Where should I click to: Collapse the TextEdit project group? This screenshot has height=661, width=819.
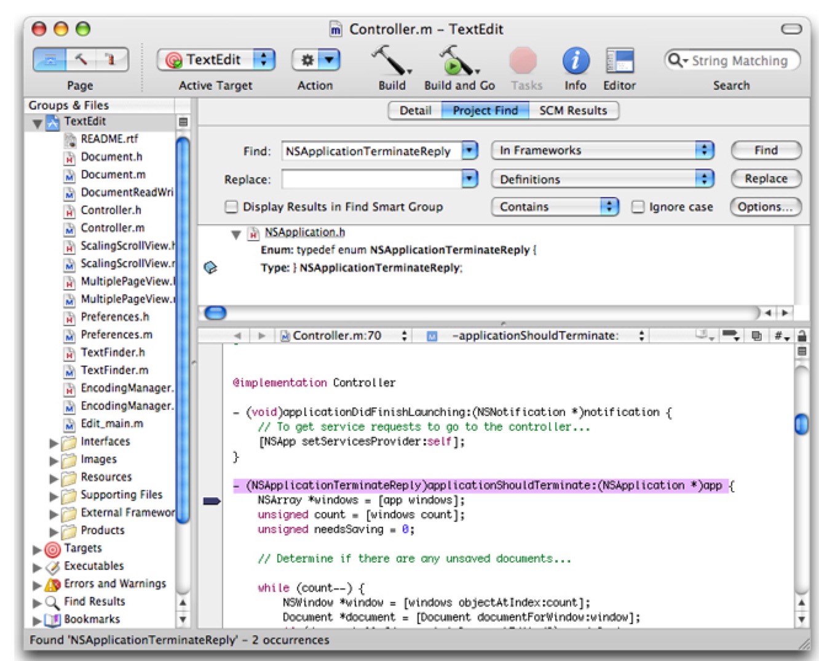coord(38,123)
